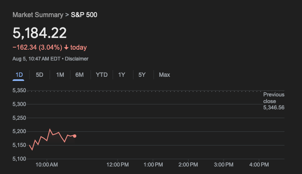The image size is (302, 174).
Task: Show the Max history tab
Action: [164, 75]
